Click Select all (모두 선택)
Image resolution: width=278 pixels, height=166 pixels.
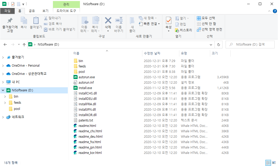pyautogui.click(x=206, y=18)
